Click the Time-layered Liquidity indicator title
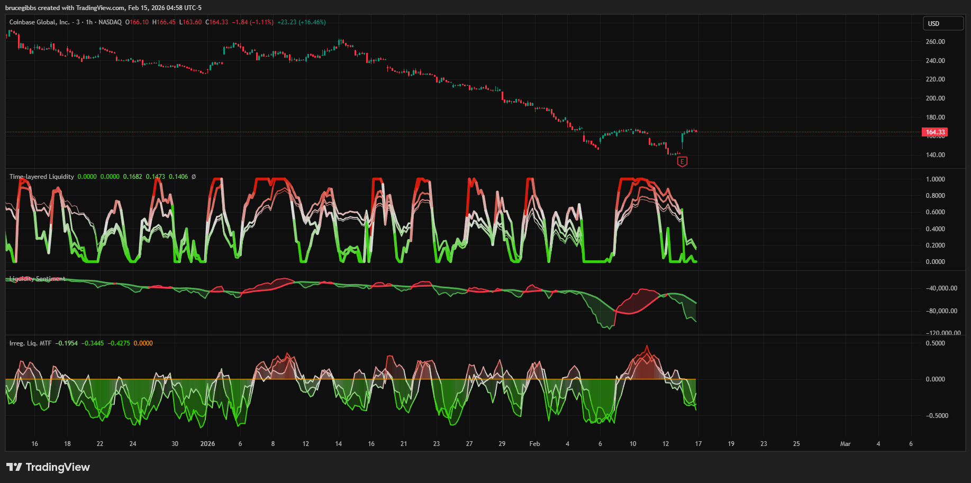Image resolution: width=971 pixels, height=483 pixels. (41, 177)
